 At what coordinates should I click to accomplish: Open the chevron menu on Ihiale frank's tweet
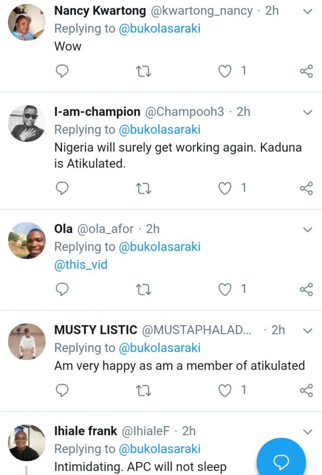[x=308, y=432]
